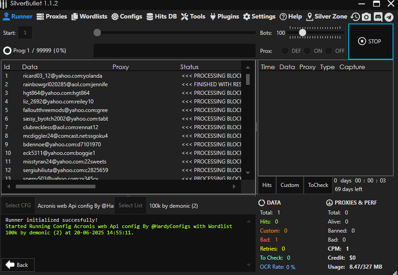Select the DEF proxy radio button
This screenshot has height=275, width=398.
tap(285, 51)
